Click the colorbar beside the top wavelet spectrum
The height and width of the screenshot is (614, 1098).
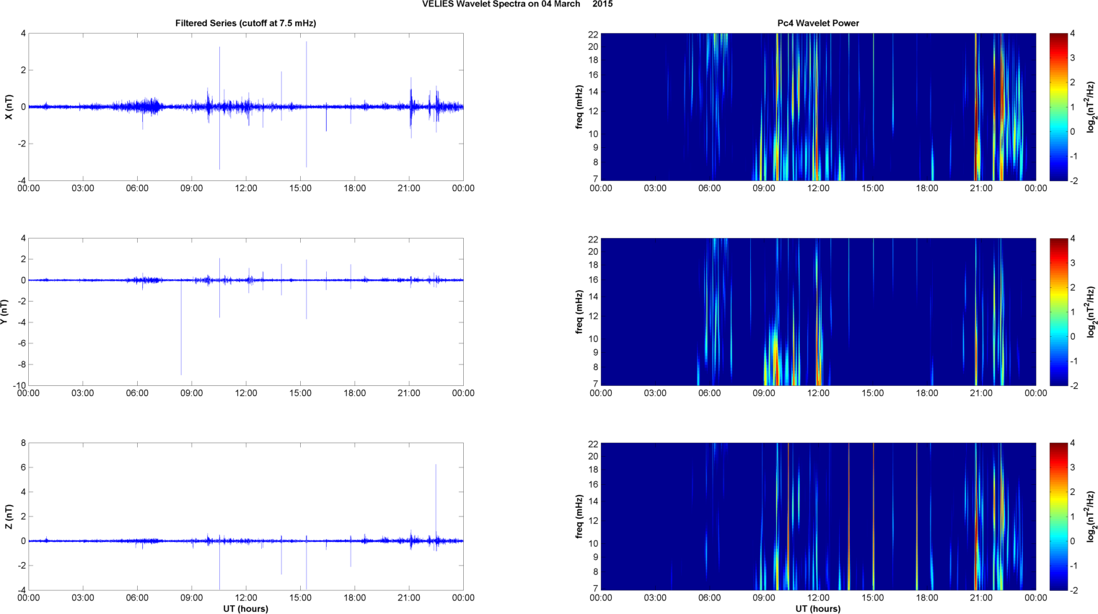pyautogui.click(x=1058, y=107)
